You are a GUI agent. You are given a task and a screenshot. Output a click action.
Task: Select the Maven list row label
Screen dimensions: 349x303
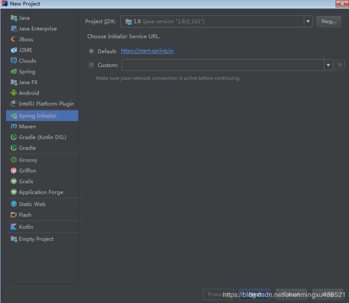(27, 126)
